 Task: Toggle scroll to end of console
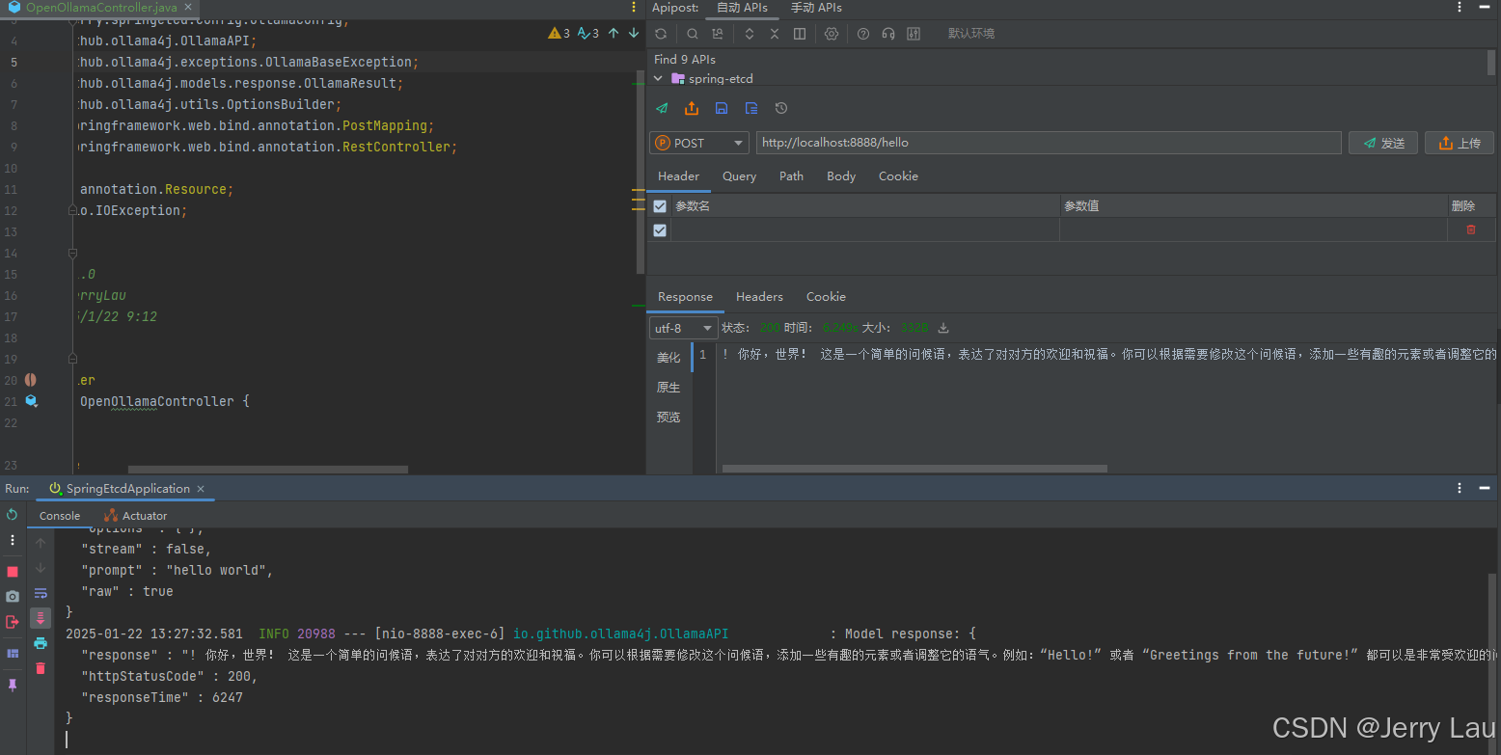(x=41, y=618)
